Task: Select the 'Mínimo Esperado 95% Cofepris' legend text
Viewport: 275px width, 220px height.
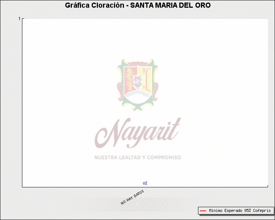Action: click(239, 211)
